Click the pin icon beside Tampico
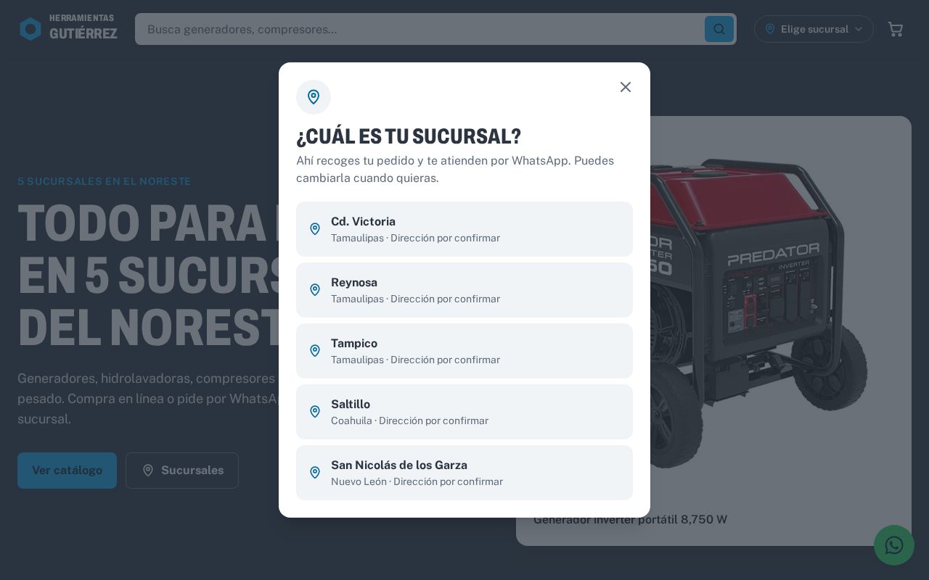Image resolution: width=929 pixels, height=580 pixels. [315, 351]
